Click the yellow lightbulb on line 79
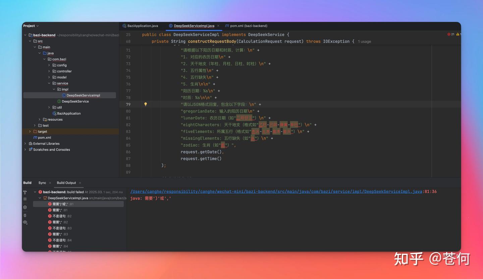 click(x=146, y=104)
